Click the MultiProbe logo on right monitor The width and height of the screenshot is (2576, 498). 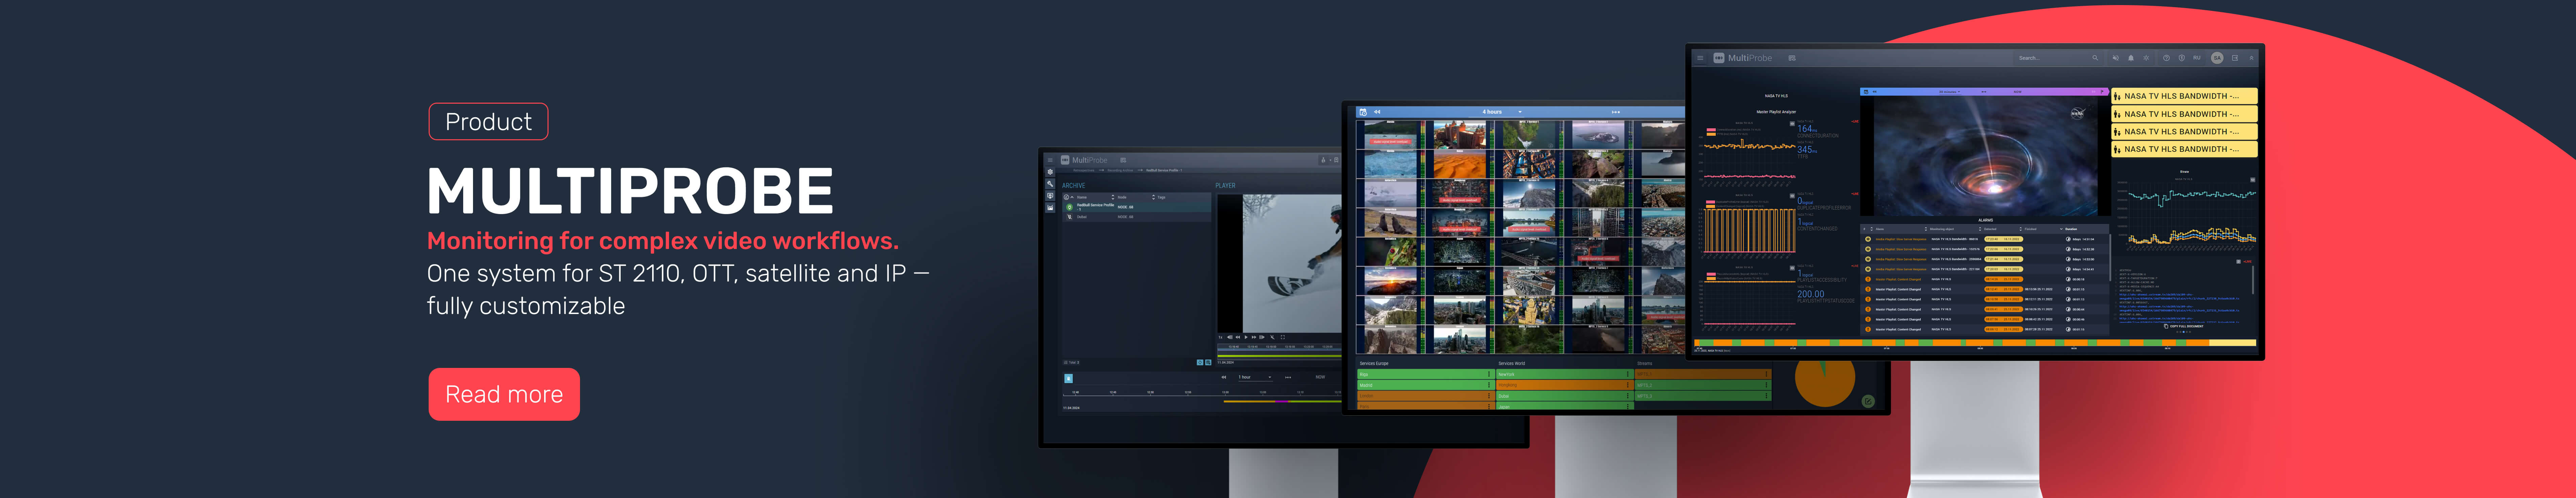coord(1743,58)
